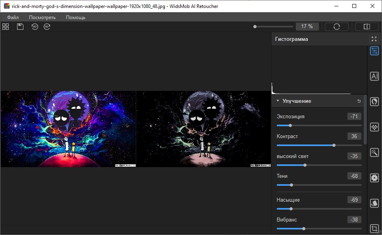Edit the Контраст value field 36
This screenshot has width=382, height=235.
[x=354, y=137]
